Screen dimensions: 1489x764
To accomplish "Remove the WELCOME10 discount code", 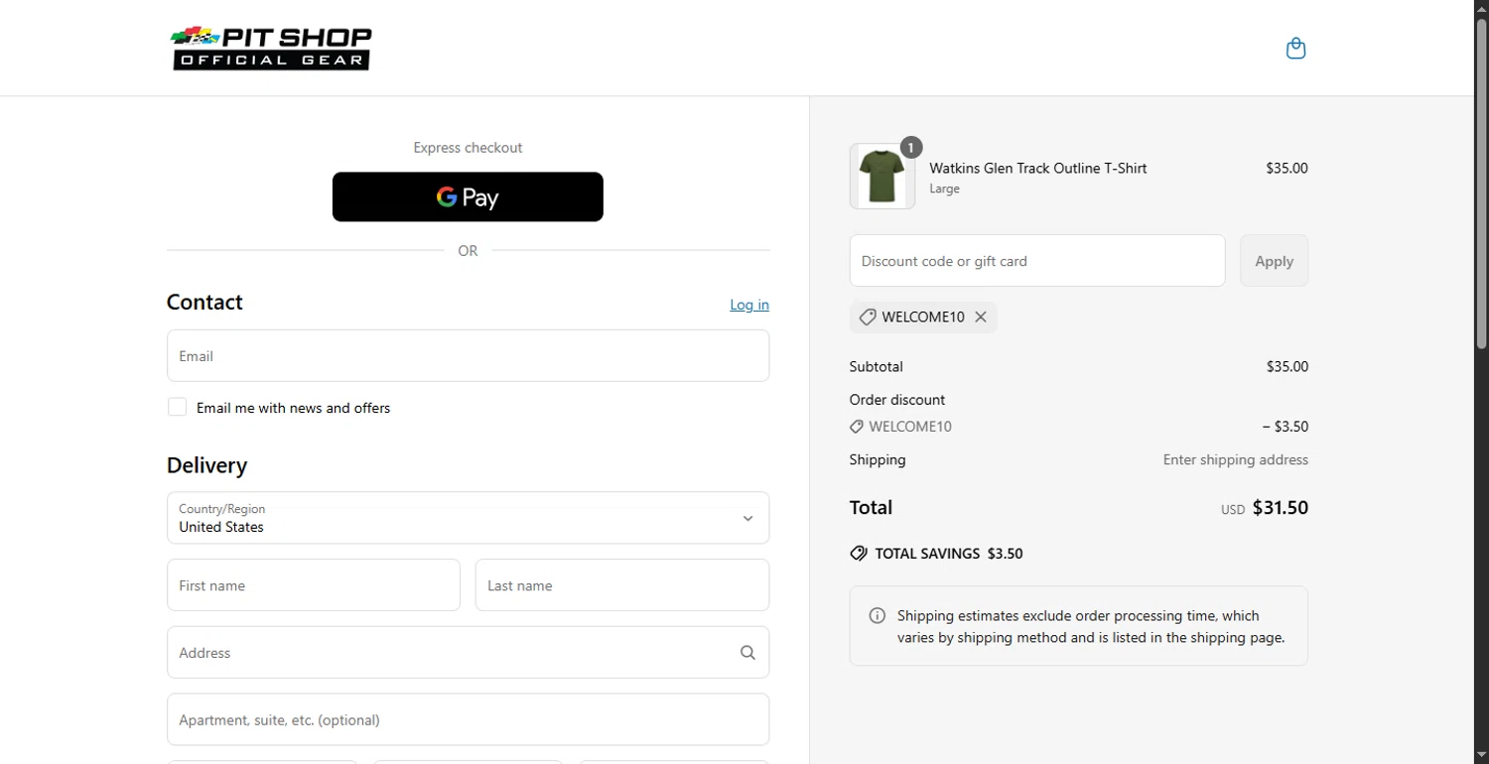I will point(981,318).
